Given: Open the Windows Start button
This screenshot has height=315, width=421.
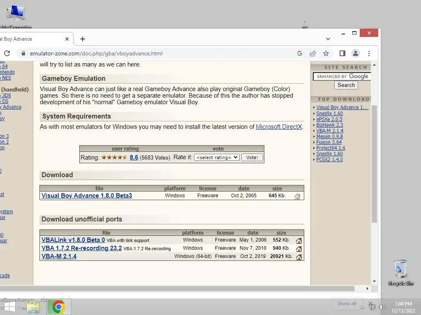Looking at the screenshot, I should pyautogui.click(x=10, y=308).
